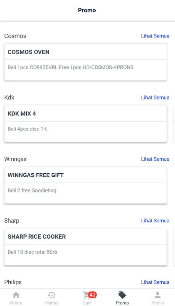The height and width of the screenshot is (306, 175).
Task: Open the Profile person icon
Action: (158, 295)
